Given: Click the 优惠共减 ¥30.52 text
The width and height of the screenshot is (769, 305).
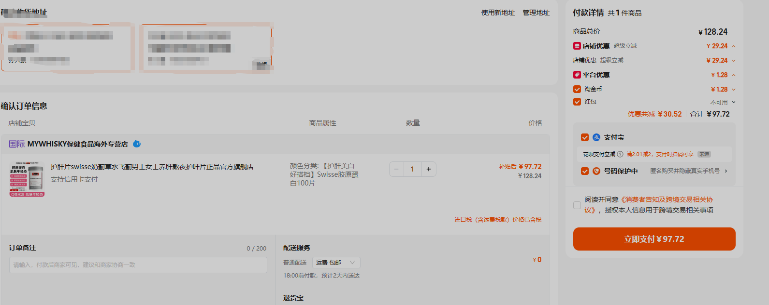Looking at the screenshot, I should pos(654,114).
